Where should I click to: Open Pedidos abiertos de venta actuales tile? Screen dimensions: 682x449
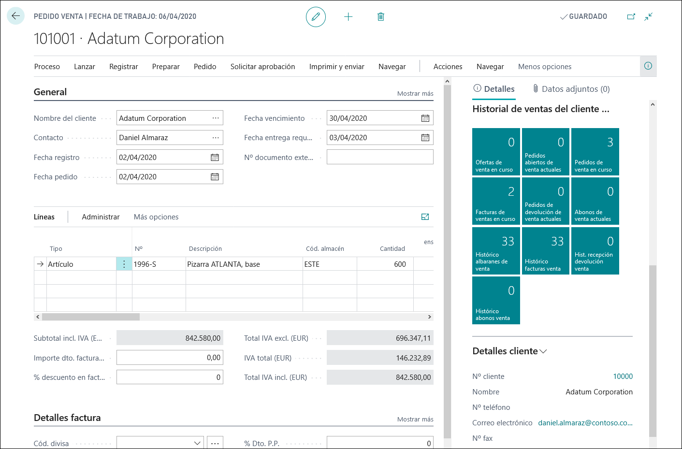point(546,152)
